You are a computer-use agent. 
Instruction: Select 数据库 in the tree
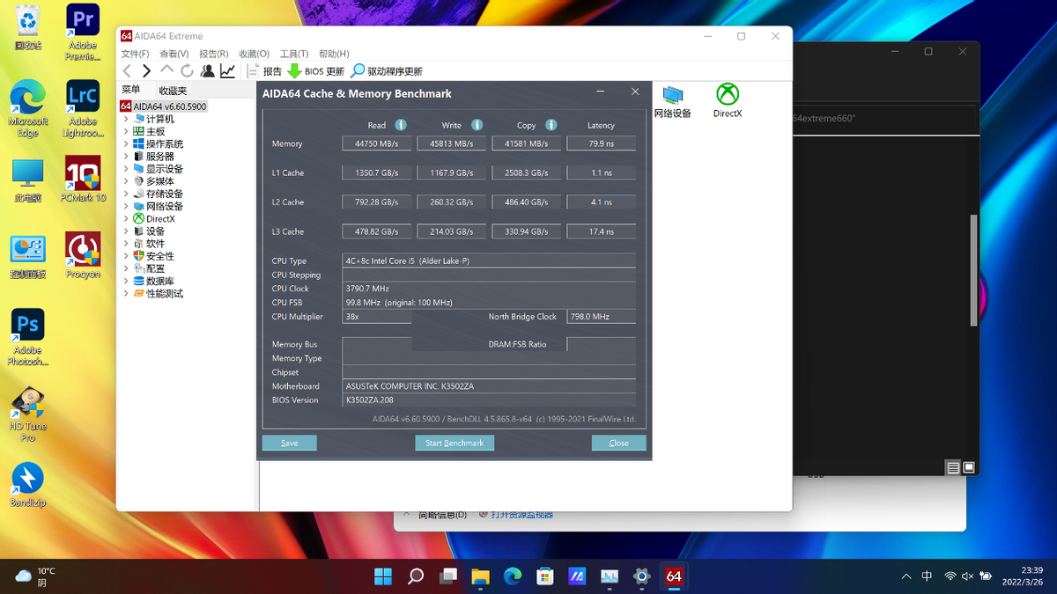[153, 281]
